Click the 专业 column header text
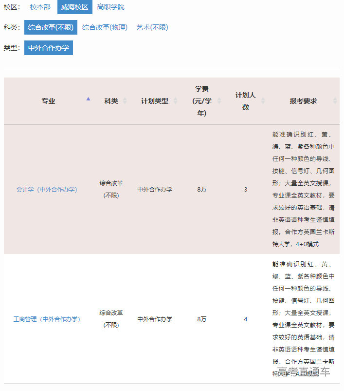This screenshot has width=344, height=391. [x=48, y=101]
